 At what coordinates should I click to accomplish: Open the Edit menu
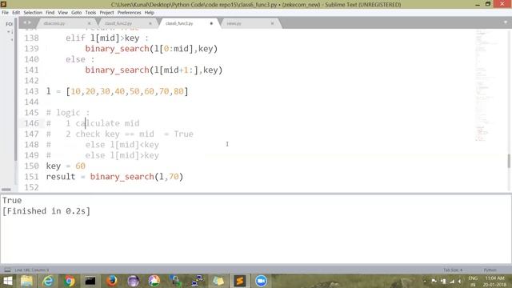[x=16, y=13]
